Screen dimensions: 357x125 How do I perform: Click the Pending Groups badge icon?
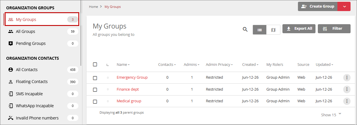click(11, 43)
